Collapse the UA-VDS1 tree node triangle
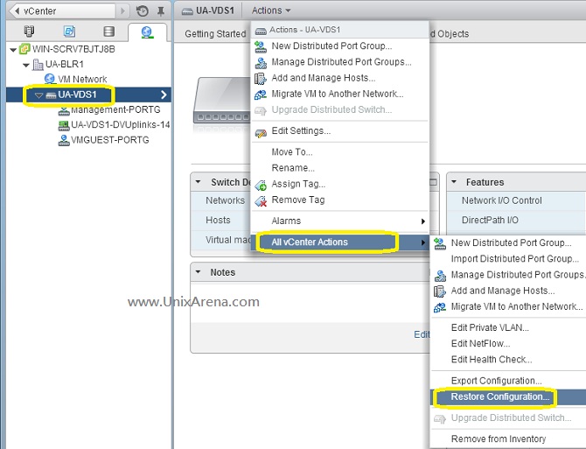The width and height of the screenshot is (586, 449). point(38,95)
